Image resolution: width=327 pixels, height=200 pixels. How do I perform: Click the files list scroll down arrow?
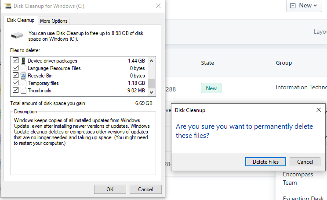click(151, 92)
